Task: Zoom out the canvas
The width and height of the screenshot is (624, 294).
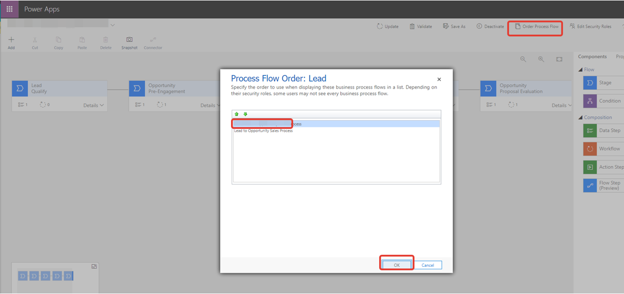Action: [x=523, y=59]
